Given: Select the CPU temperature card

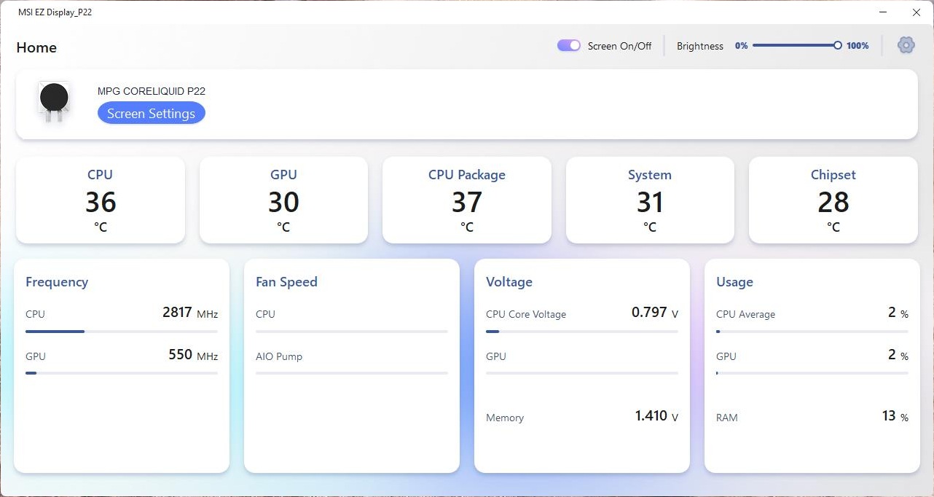Looking at the screenshot, I should (101, 200).
